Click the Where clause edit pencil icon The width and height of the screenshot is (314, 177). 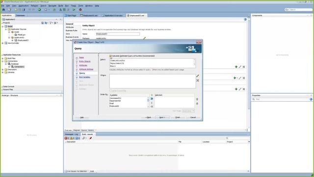pos(198,76)
